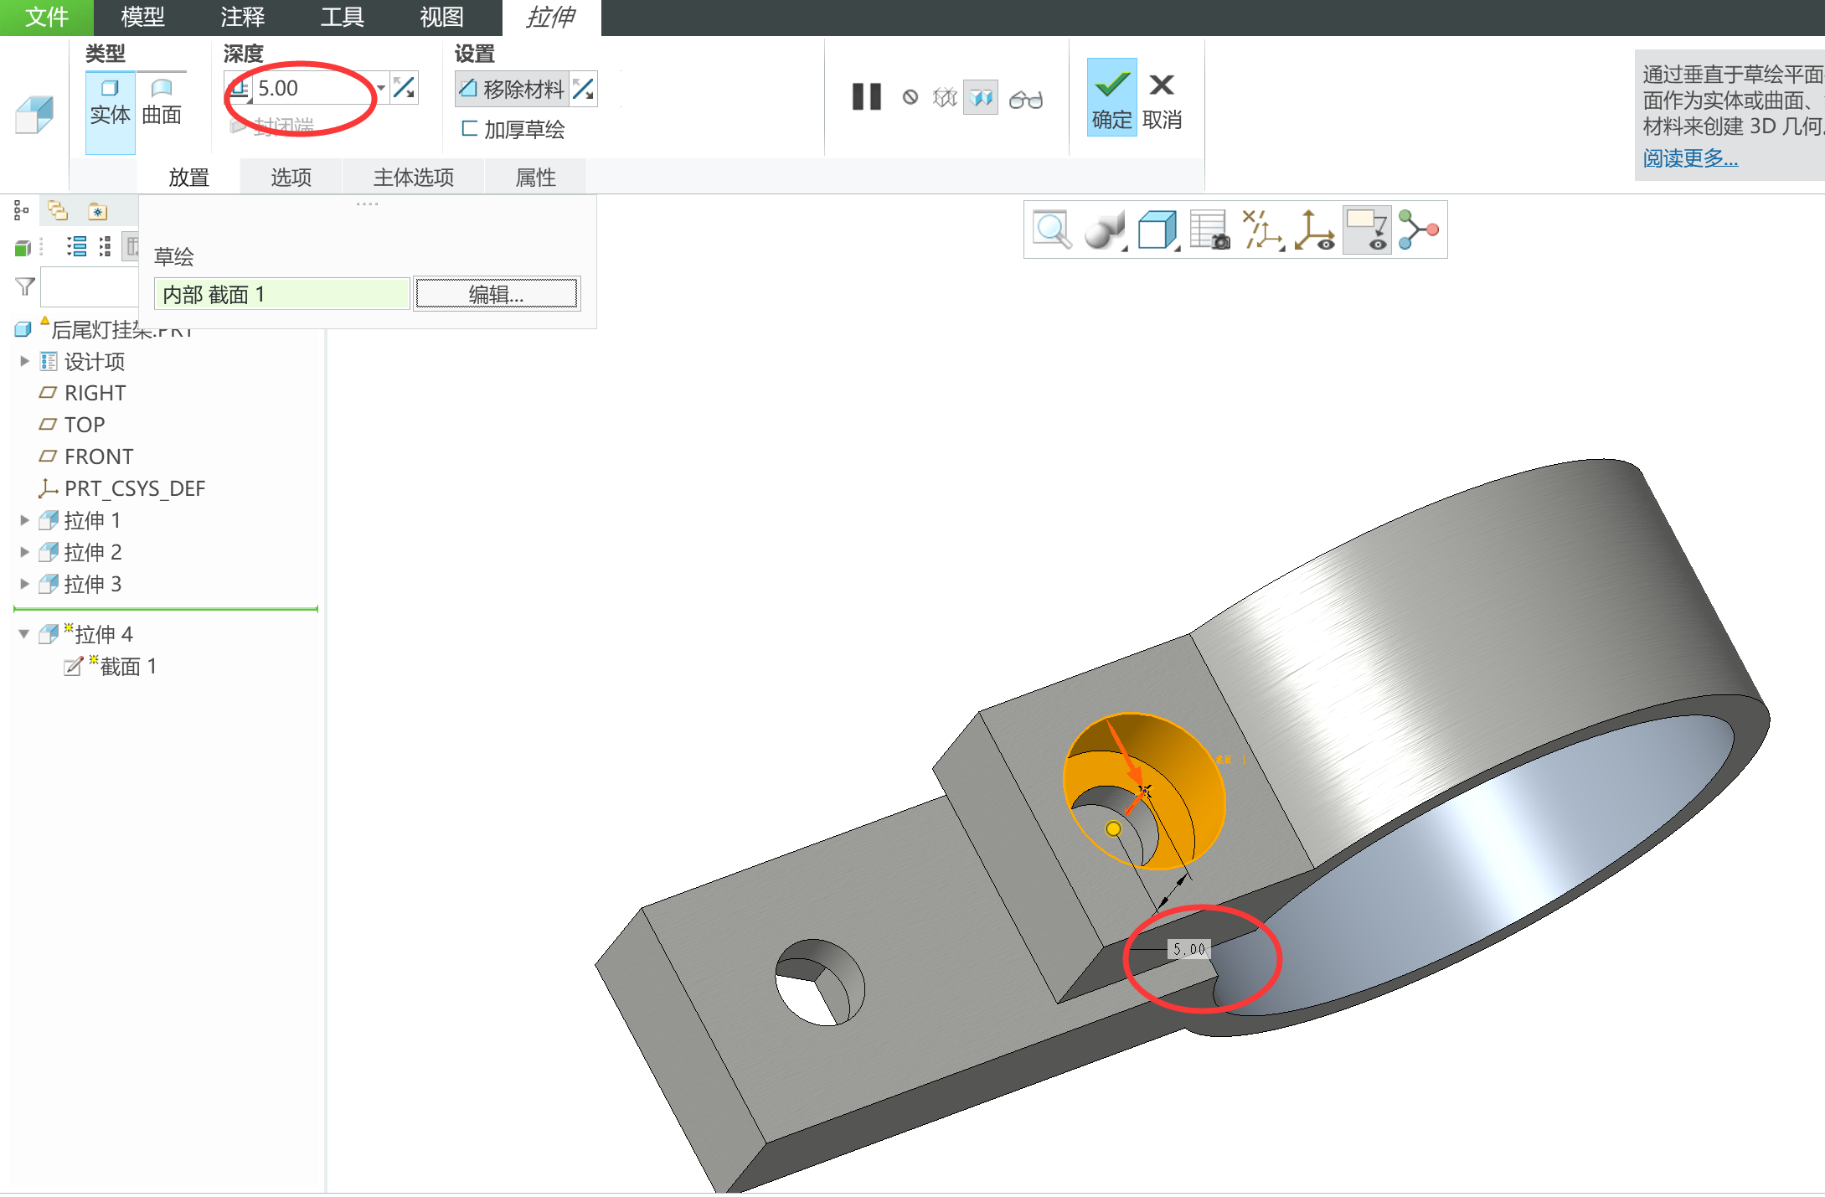Collapse the 拉伸 4 tree node
This screenshot has width=1825, height=1197.
click(24, 634)
